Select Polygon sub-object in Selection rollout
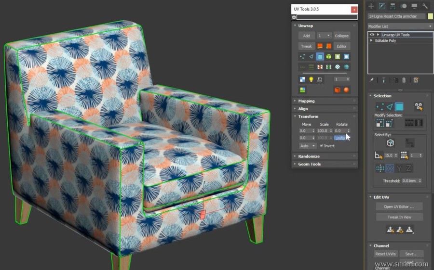This screenshot has height=270, width=434. coord(399,107)
